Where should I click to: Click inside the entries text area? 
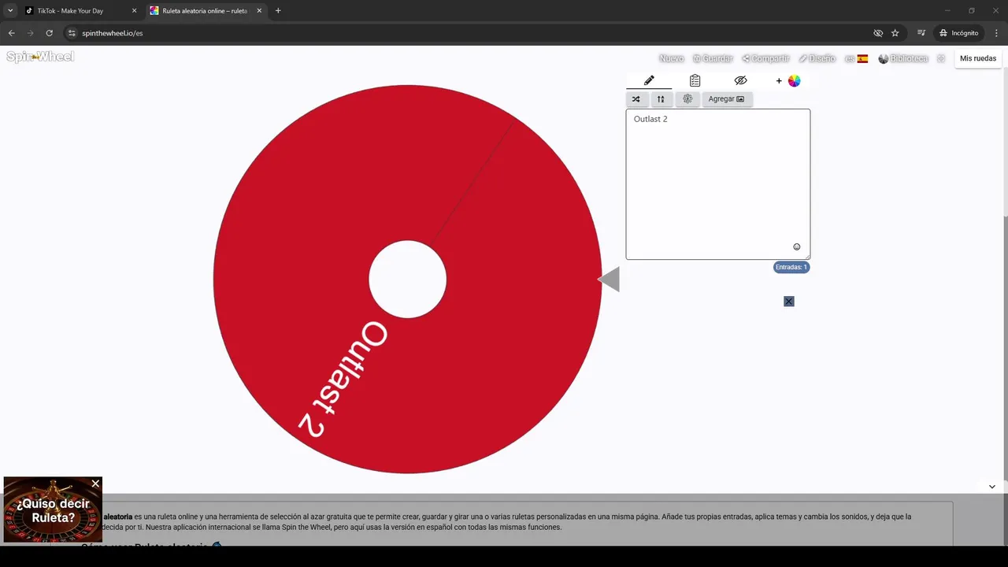click(717, 183)
